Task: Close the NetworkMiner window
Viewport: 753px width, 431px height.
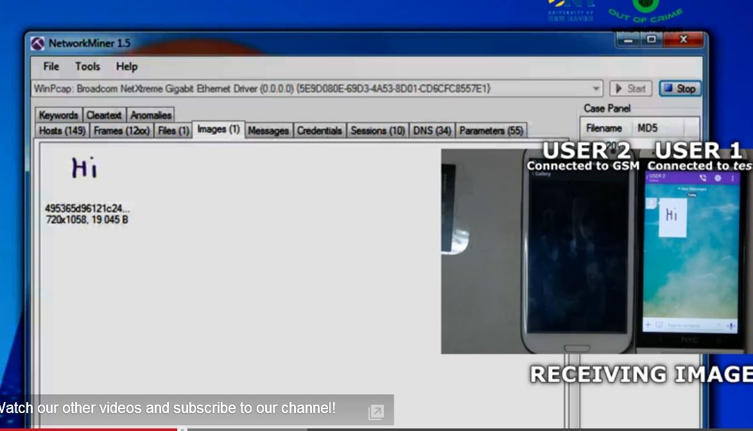Action: (x=682, y=40)
